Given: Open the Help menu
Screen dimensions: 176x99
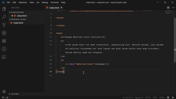Looking at the screenshot, I should [63, 2].
